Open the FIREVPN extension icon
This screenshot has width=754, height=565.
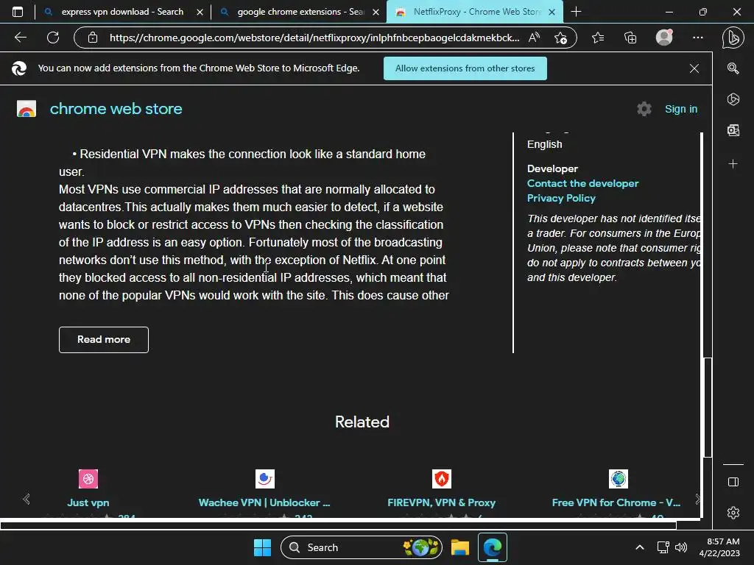[x=442, y=478]
